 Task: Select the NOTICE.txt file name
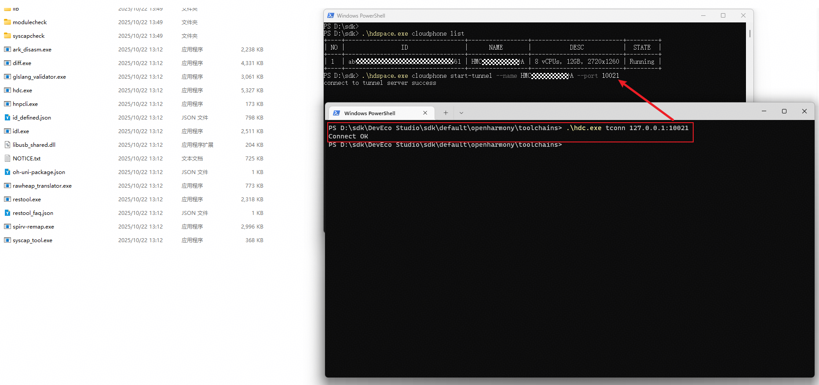click(26, 158)
